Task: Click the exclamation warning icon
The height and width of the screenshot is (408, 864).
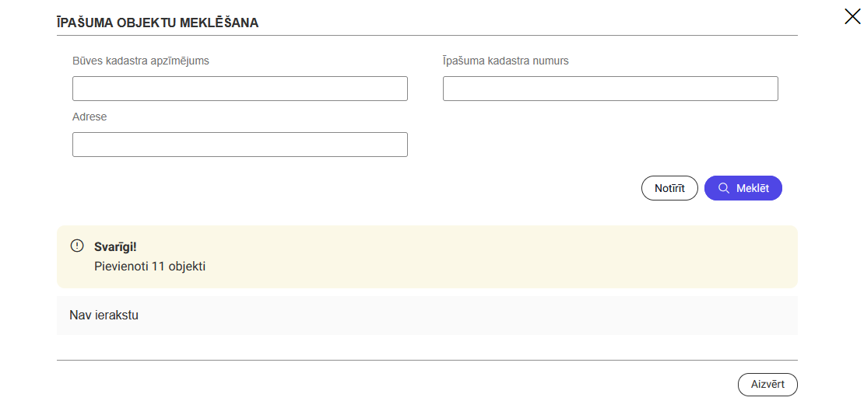Action: click(76, 246)
